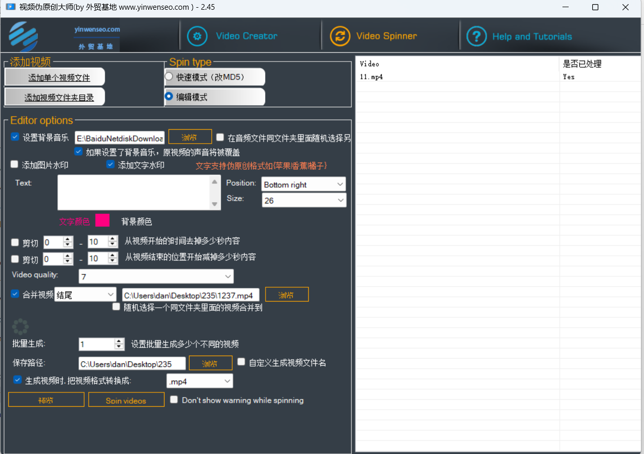Switch to the Video Spinner tab
This screenshot has height=454, width=644.
(386, 36)
